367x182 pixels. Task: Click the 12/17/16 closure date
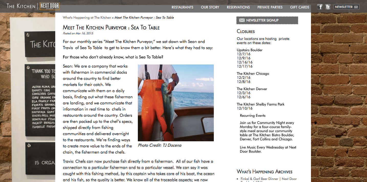(x=244, y=66)
